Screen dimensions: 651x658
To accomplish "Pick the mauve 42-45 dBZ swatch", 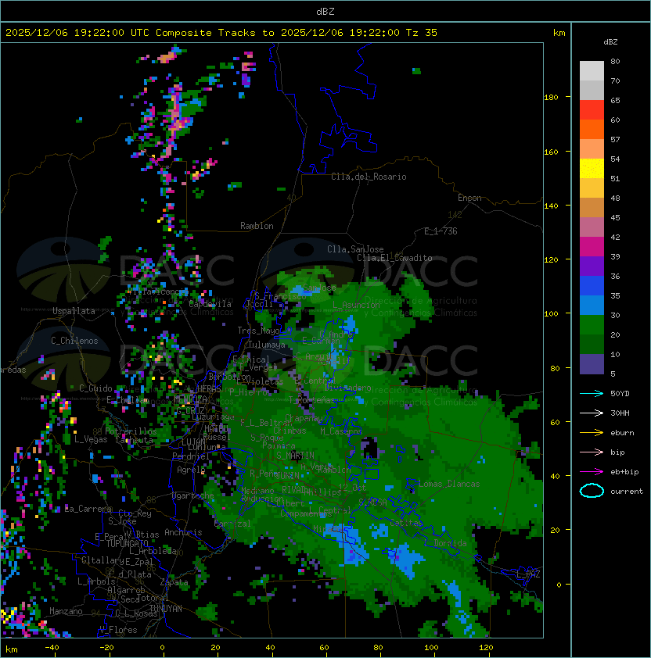I will coord(592,227).
